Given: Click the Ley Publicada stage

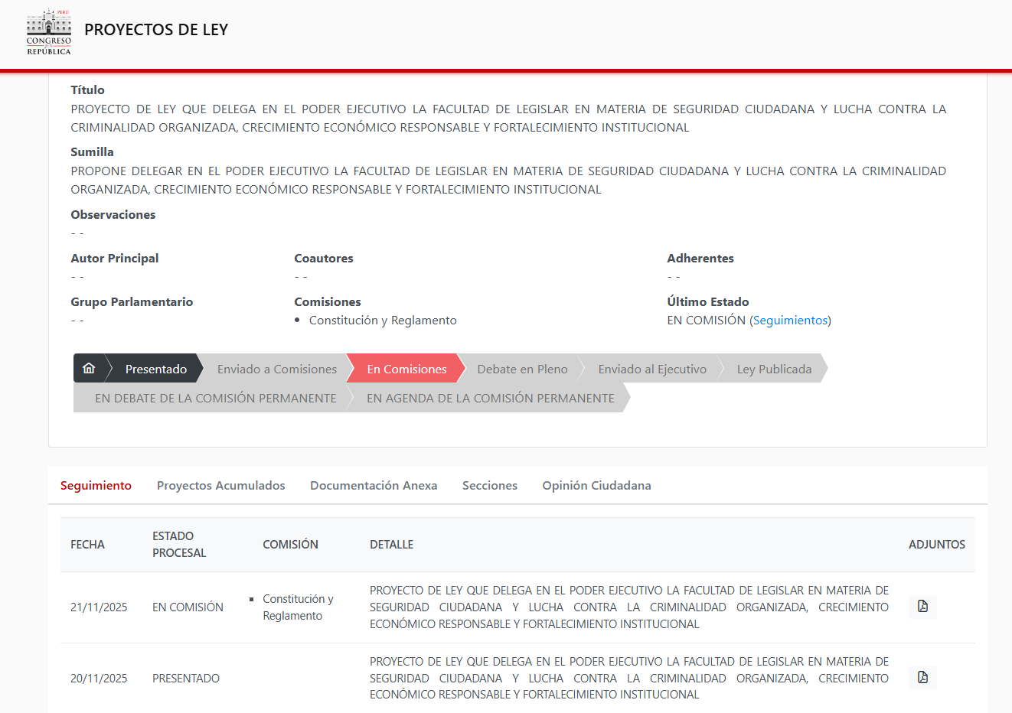Looking at the screenshot, I should (774, 368).
